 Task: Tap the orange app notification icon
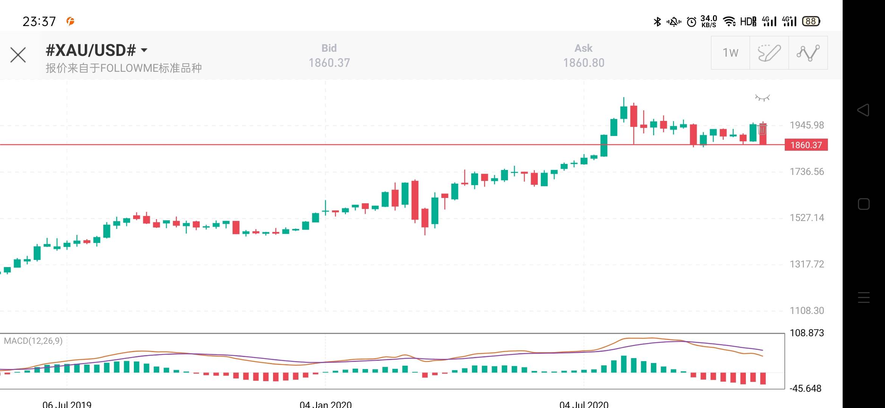(x=70, y=21)
